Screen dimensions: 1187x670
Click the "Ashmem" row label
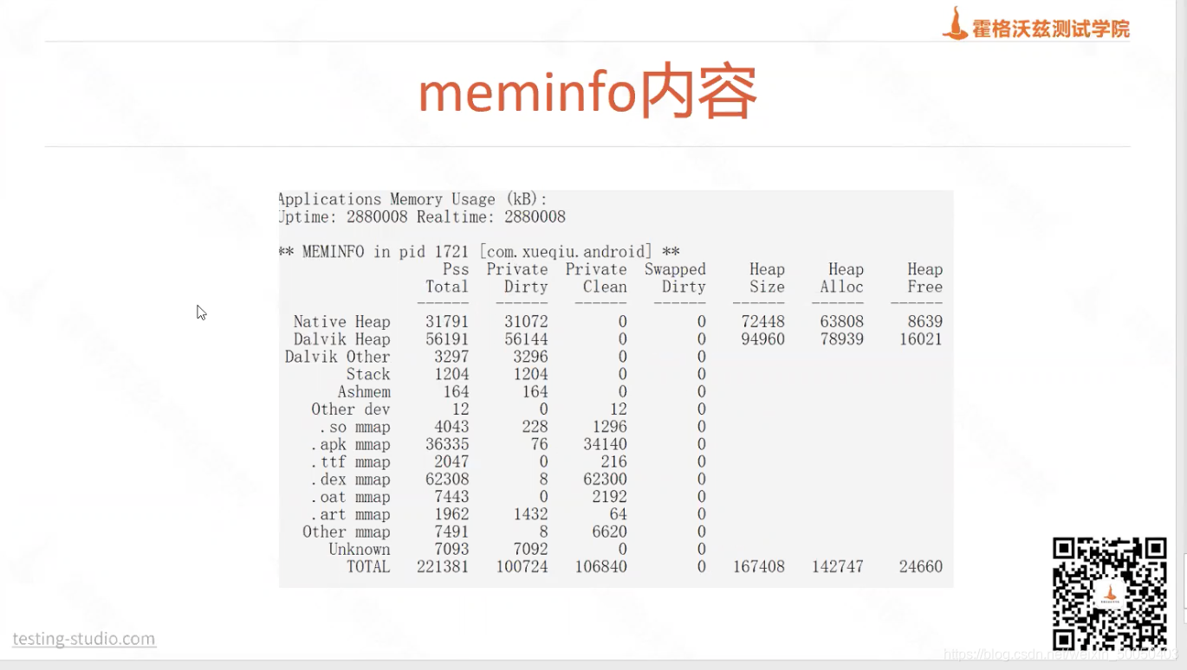(x=364, y=391)
